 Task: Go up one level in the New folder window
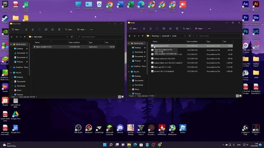(x=25, y=37)
